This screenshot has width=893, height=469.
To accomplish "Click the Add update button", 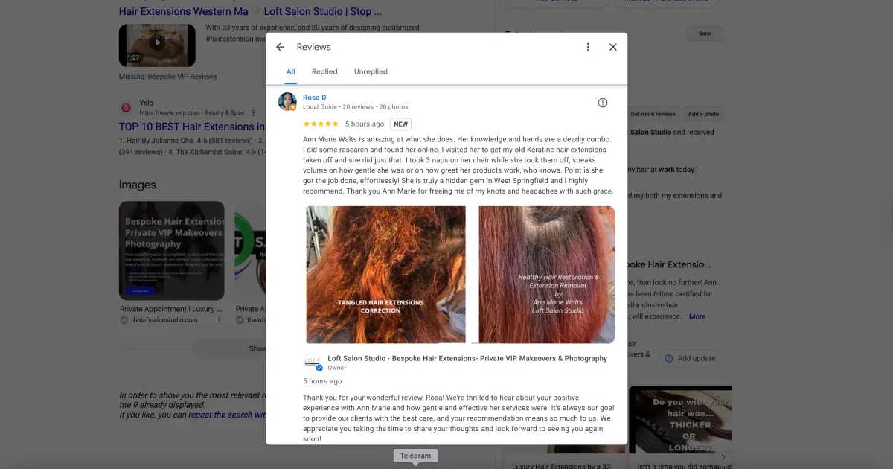I will pyautogui.click(x=690, y=358).
